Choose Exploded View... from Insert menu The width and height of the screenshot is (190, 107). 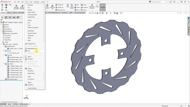pos(35,44)
